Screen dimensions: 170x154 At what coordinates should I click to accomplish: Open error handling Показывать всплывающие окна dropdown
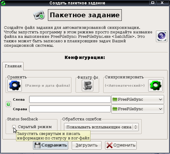tap(101, 127)
